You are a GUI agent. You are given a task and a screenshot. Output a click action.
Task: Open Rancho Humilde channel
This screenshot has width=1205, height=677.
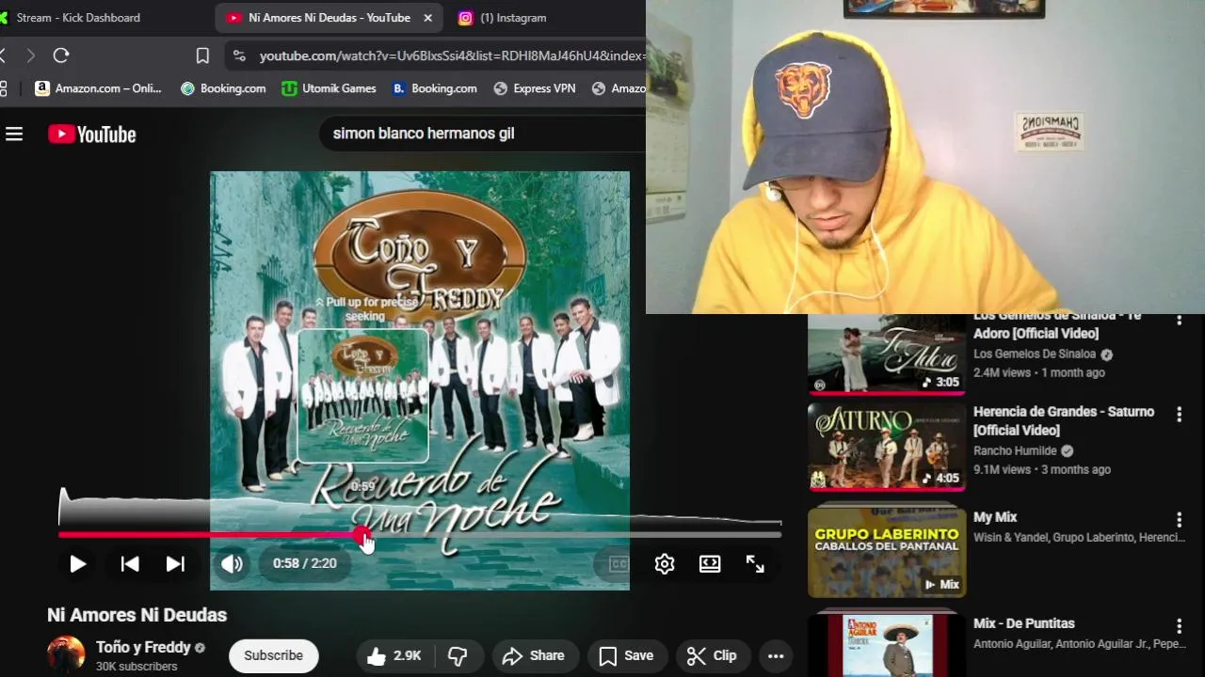click(1015, 450)
